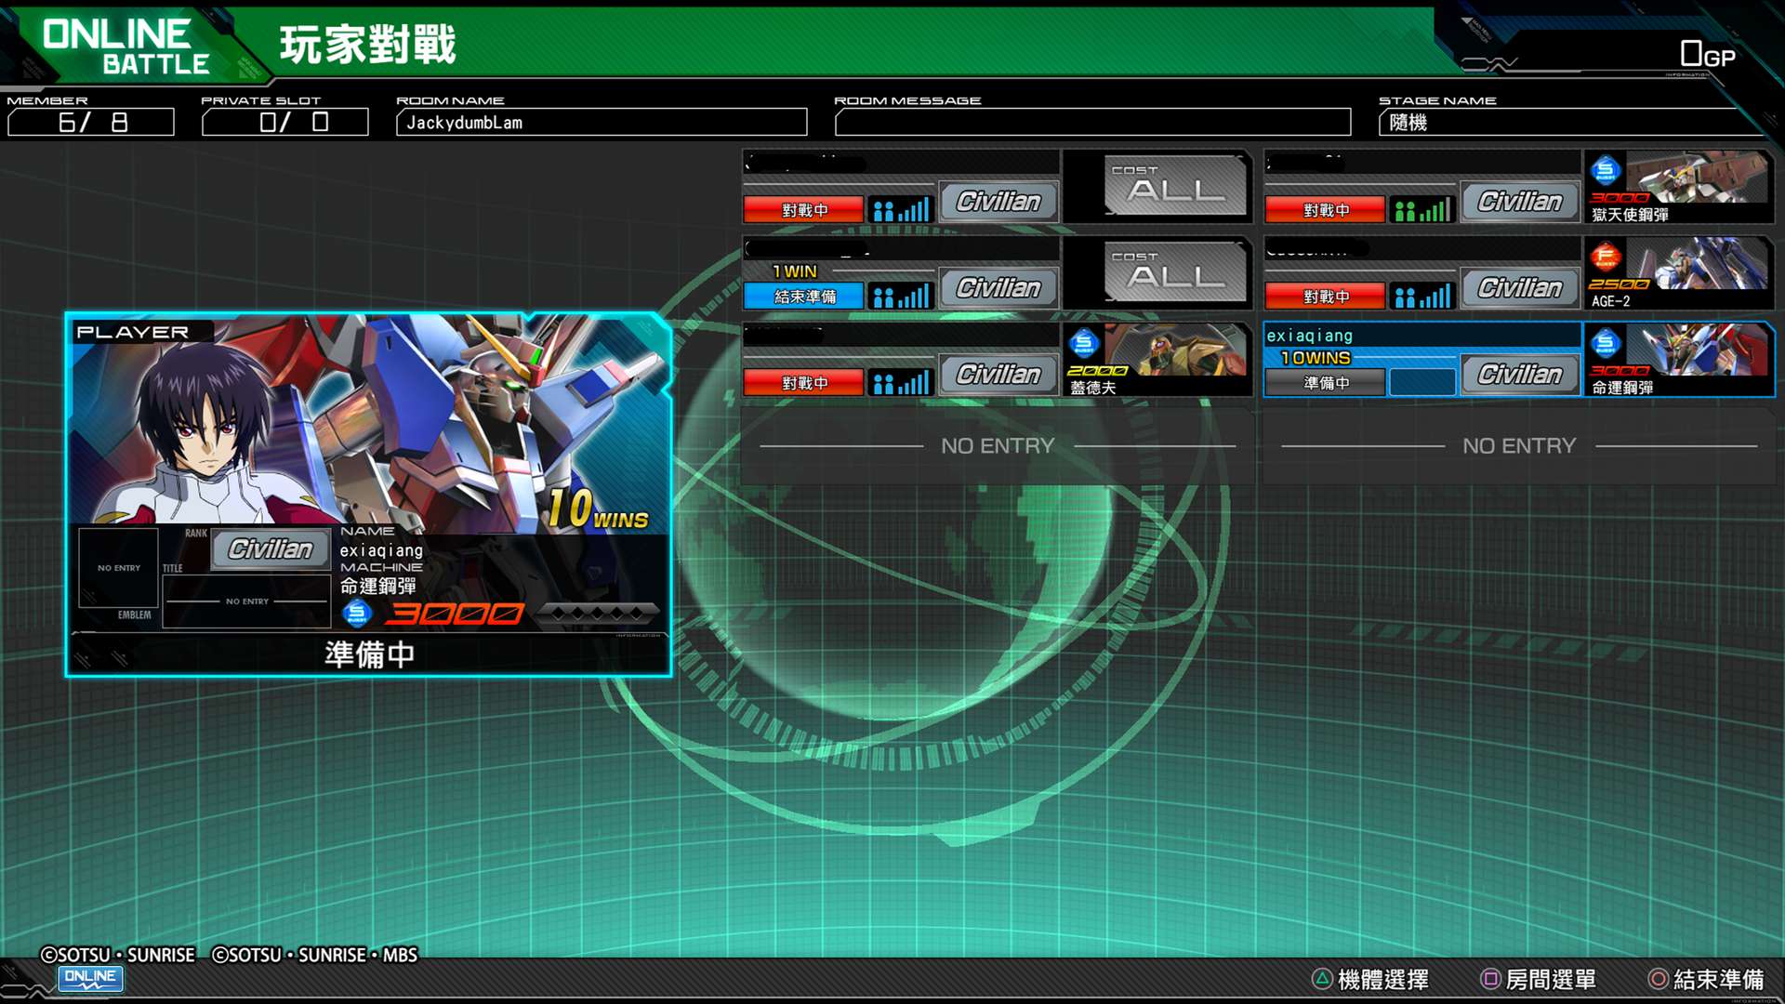The image size is (1785, 1004).
Task: Click the proficiency stars gauge in player card
Action: pos(599,613)
